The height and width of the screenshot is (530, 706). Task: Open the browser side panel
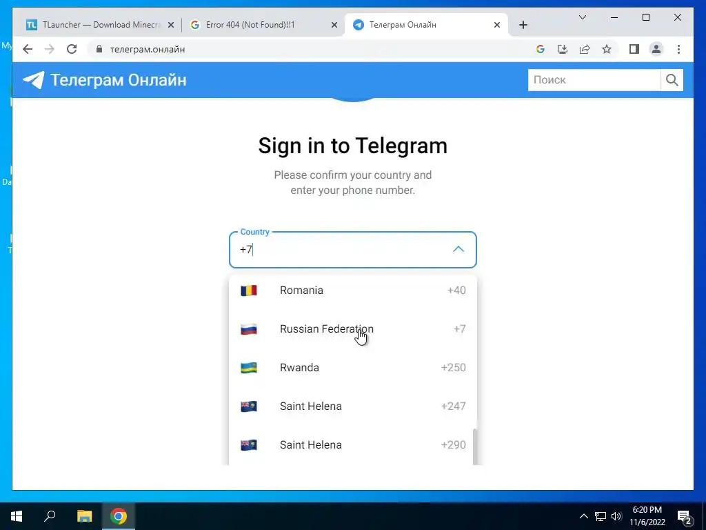[634, 49]
